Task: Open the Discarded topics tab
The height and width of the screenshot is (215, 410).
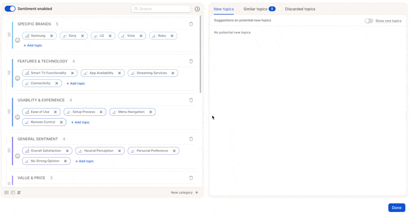Action: click(x=300, y=9)
